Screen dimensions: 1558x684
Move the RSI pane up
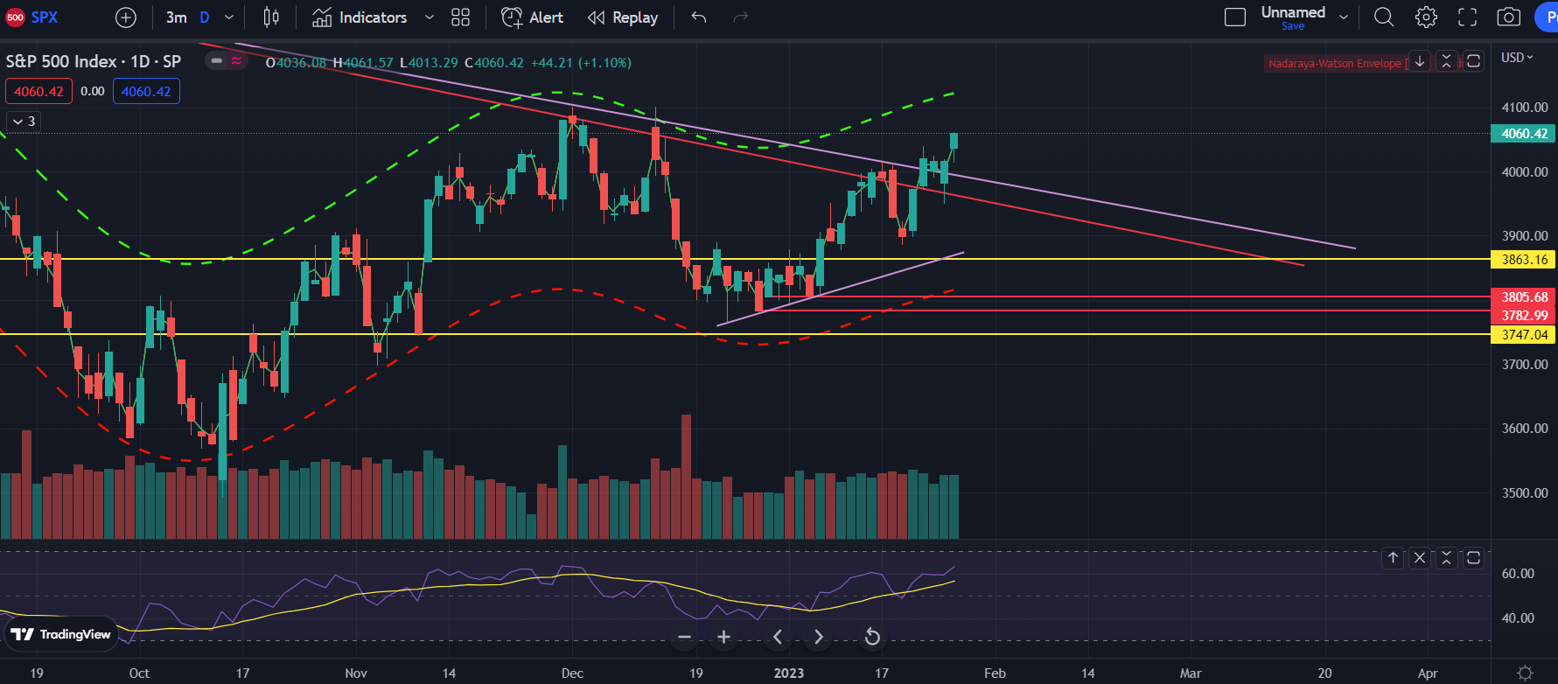1393,557
